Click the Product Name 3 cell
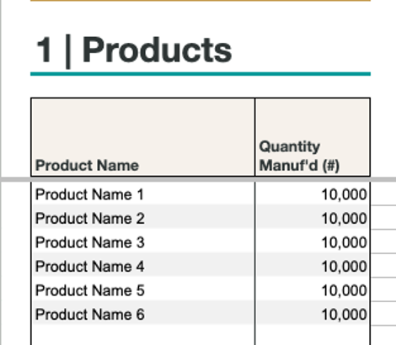 pos(142,241)
